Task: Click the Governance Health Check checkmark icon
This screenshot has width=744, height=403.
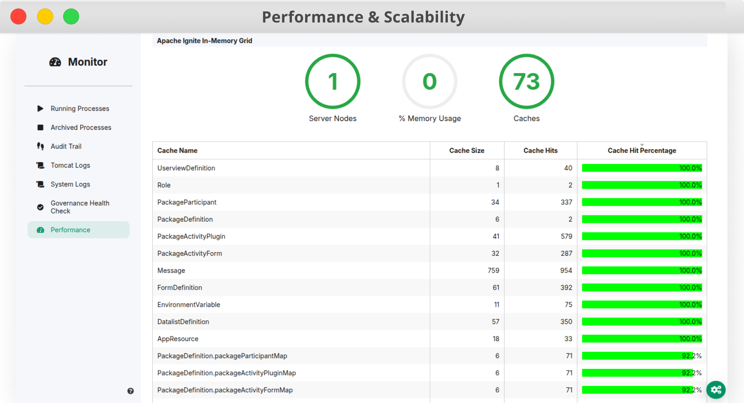Action: [x=40, y=207]
